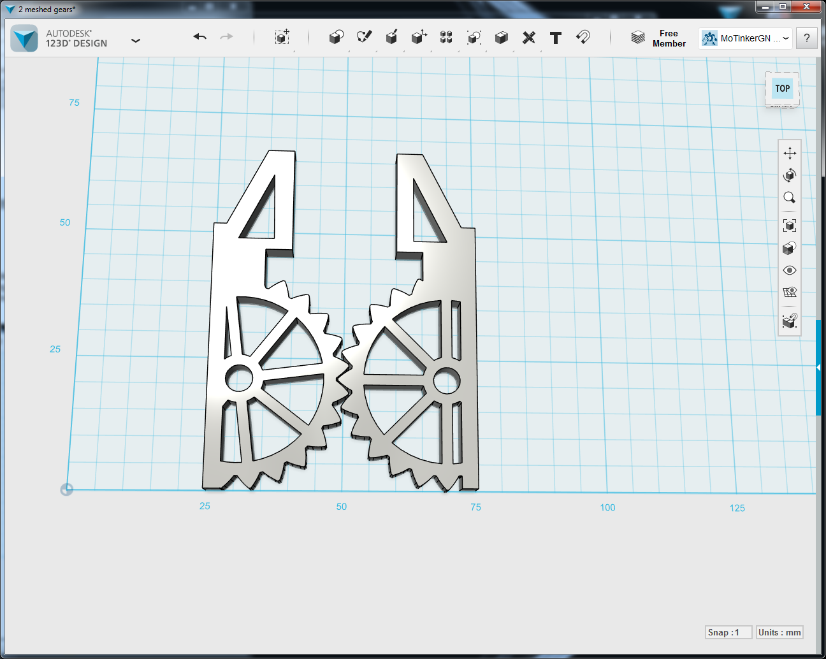Open the main application menu chevron
The width and height of the screenshot is (826, 659).
(136, 40)
